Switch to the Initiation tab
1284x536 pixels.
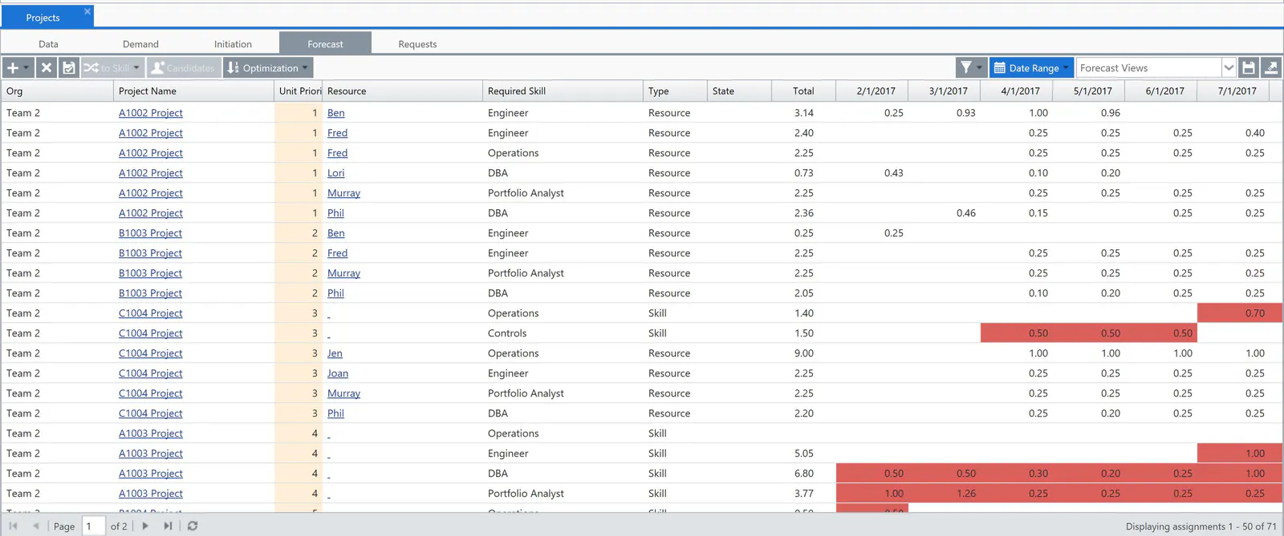(x=233, y=44)
